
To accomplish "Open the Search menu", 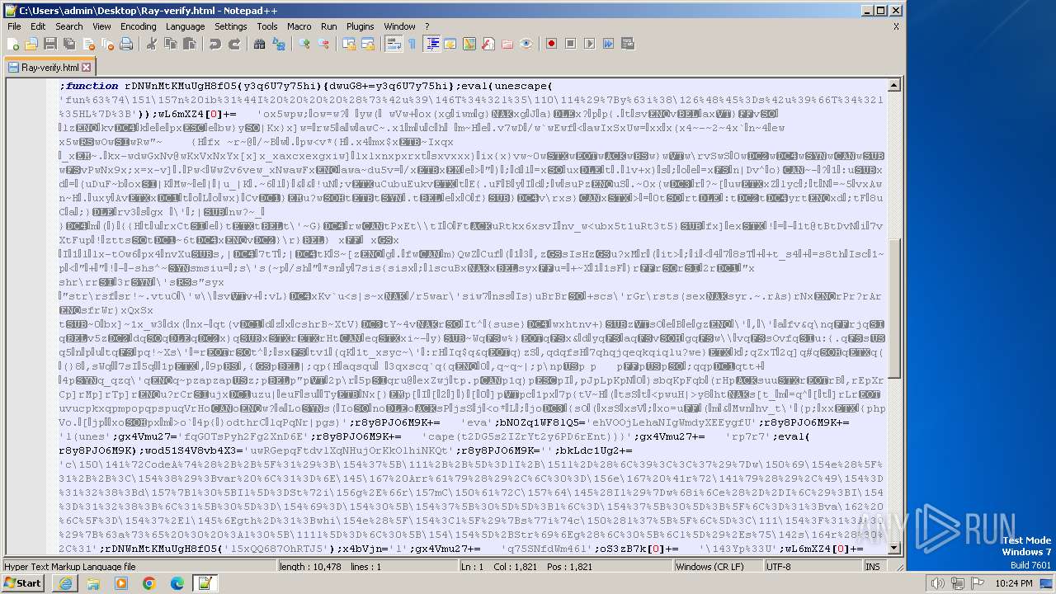I will tap(69, 26).
